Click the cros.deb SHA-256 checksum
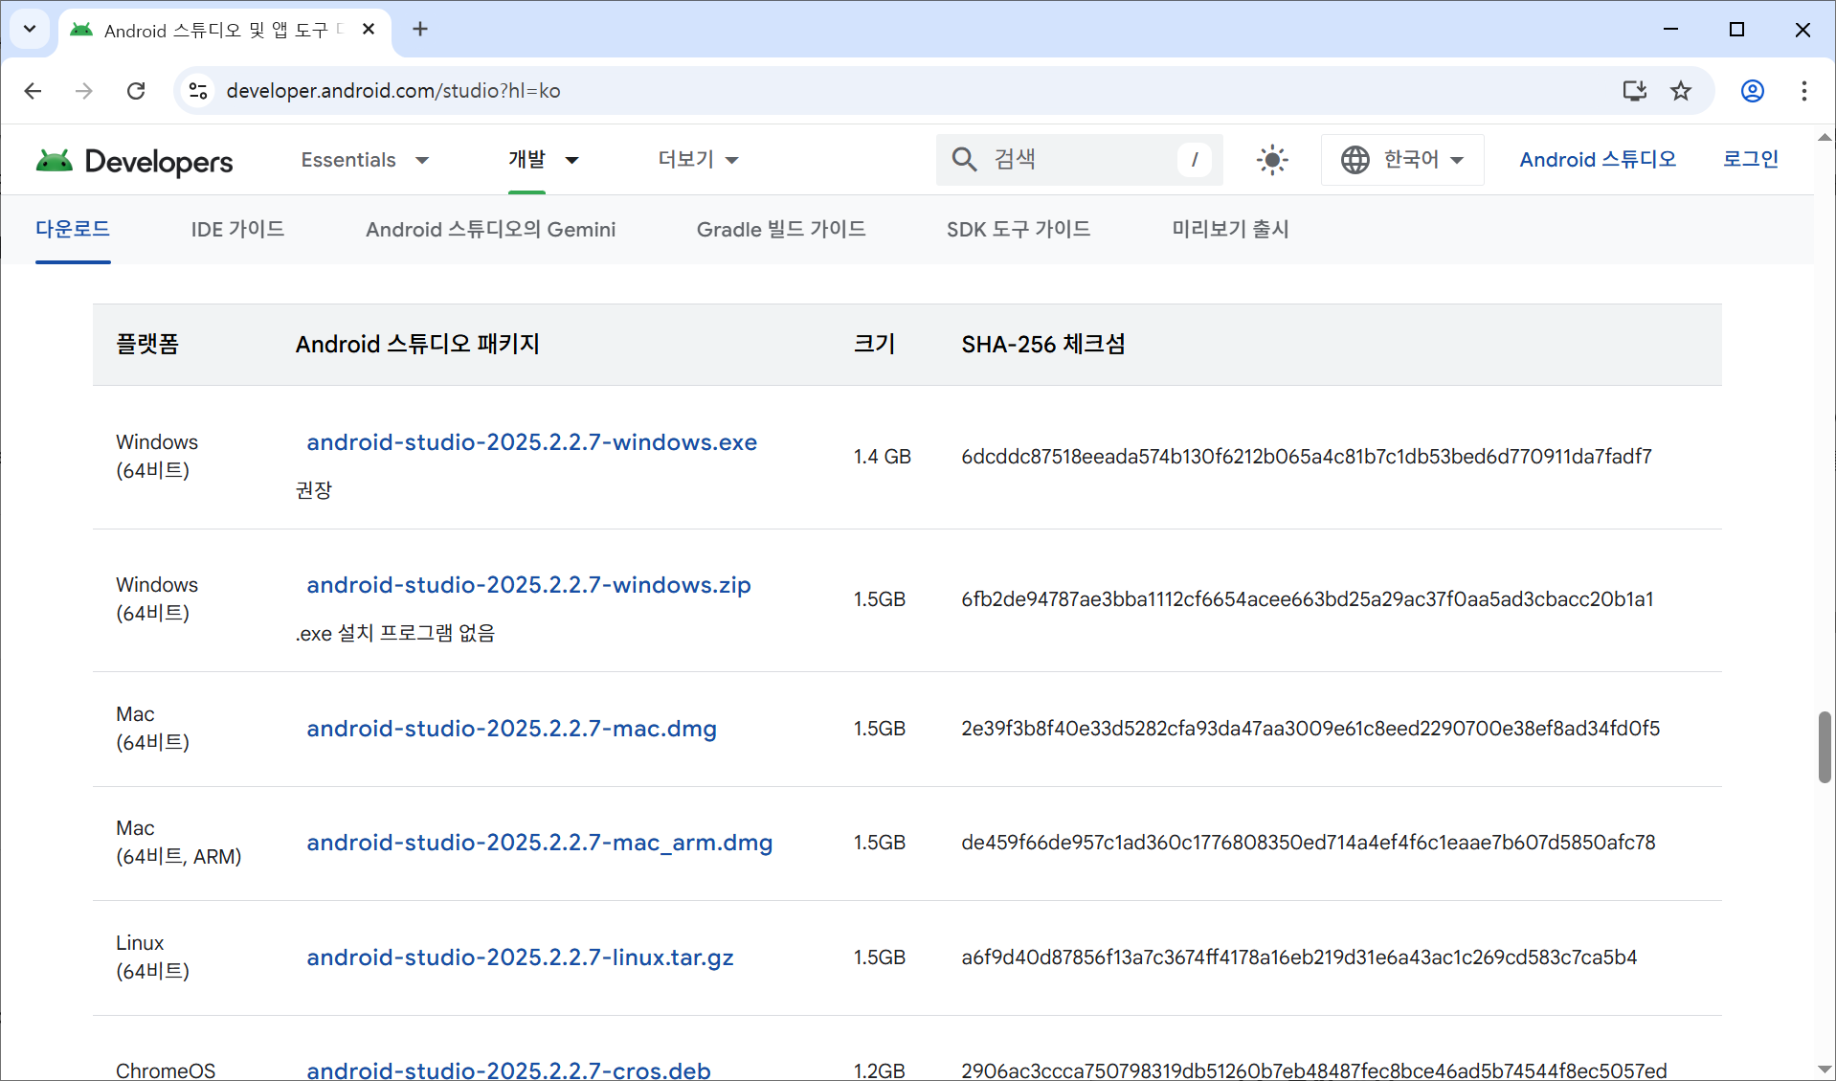This screenshot has height=1081, width=1836. [1314, 1070]
